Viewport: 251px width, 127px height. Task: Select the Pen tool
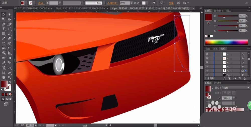(x=3, y=24)
